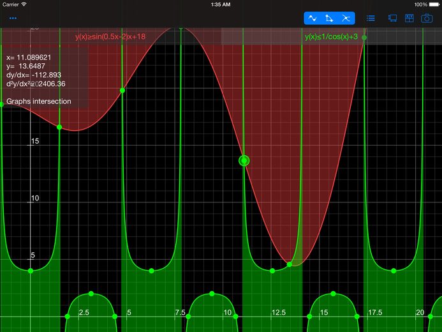
Task: Tap the y-axis label 15
Action: (x=35, y=141)
